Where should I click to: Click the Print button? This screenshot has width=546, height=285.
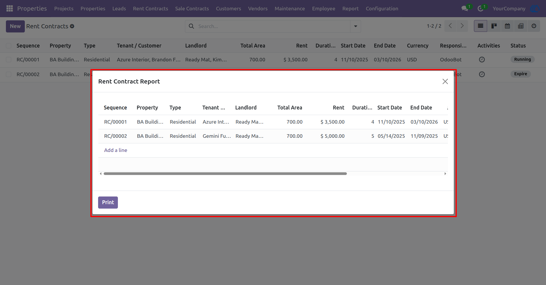pos(108,202)
